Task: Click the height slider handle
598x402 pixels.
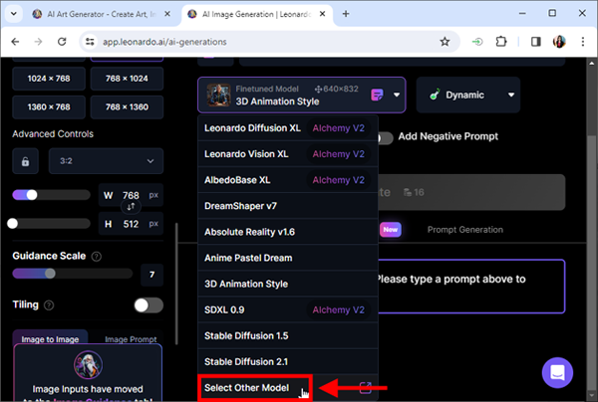Action: click(13, 224)
